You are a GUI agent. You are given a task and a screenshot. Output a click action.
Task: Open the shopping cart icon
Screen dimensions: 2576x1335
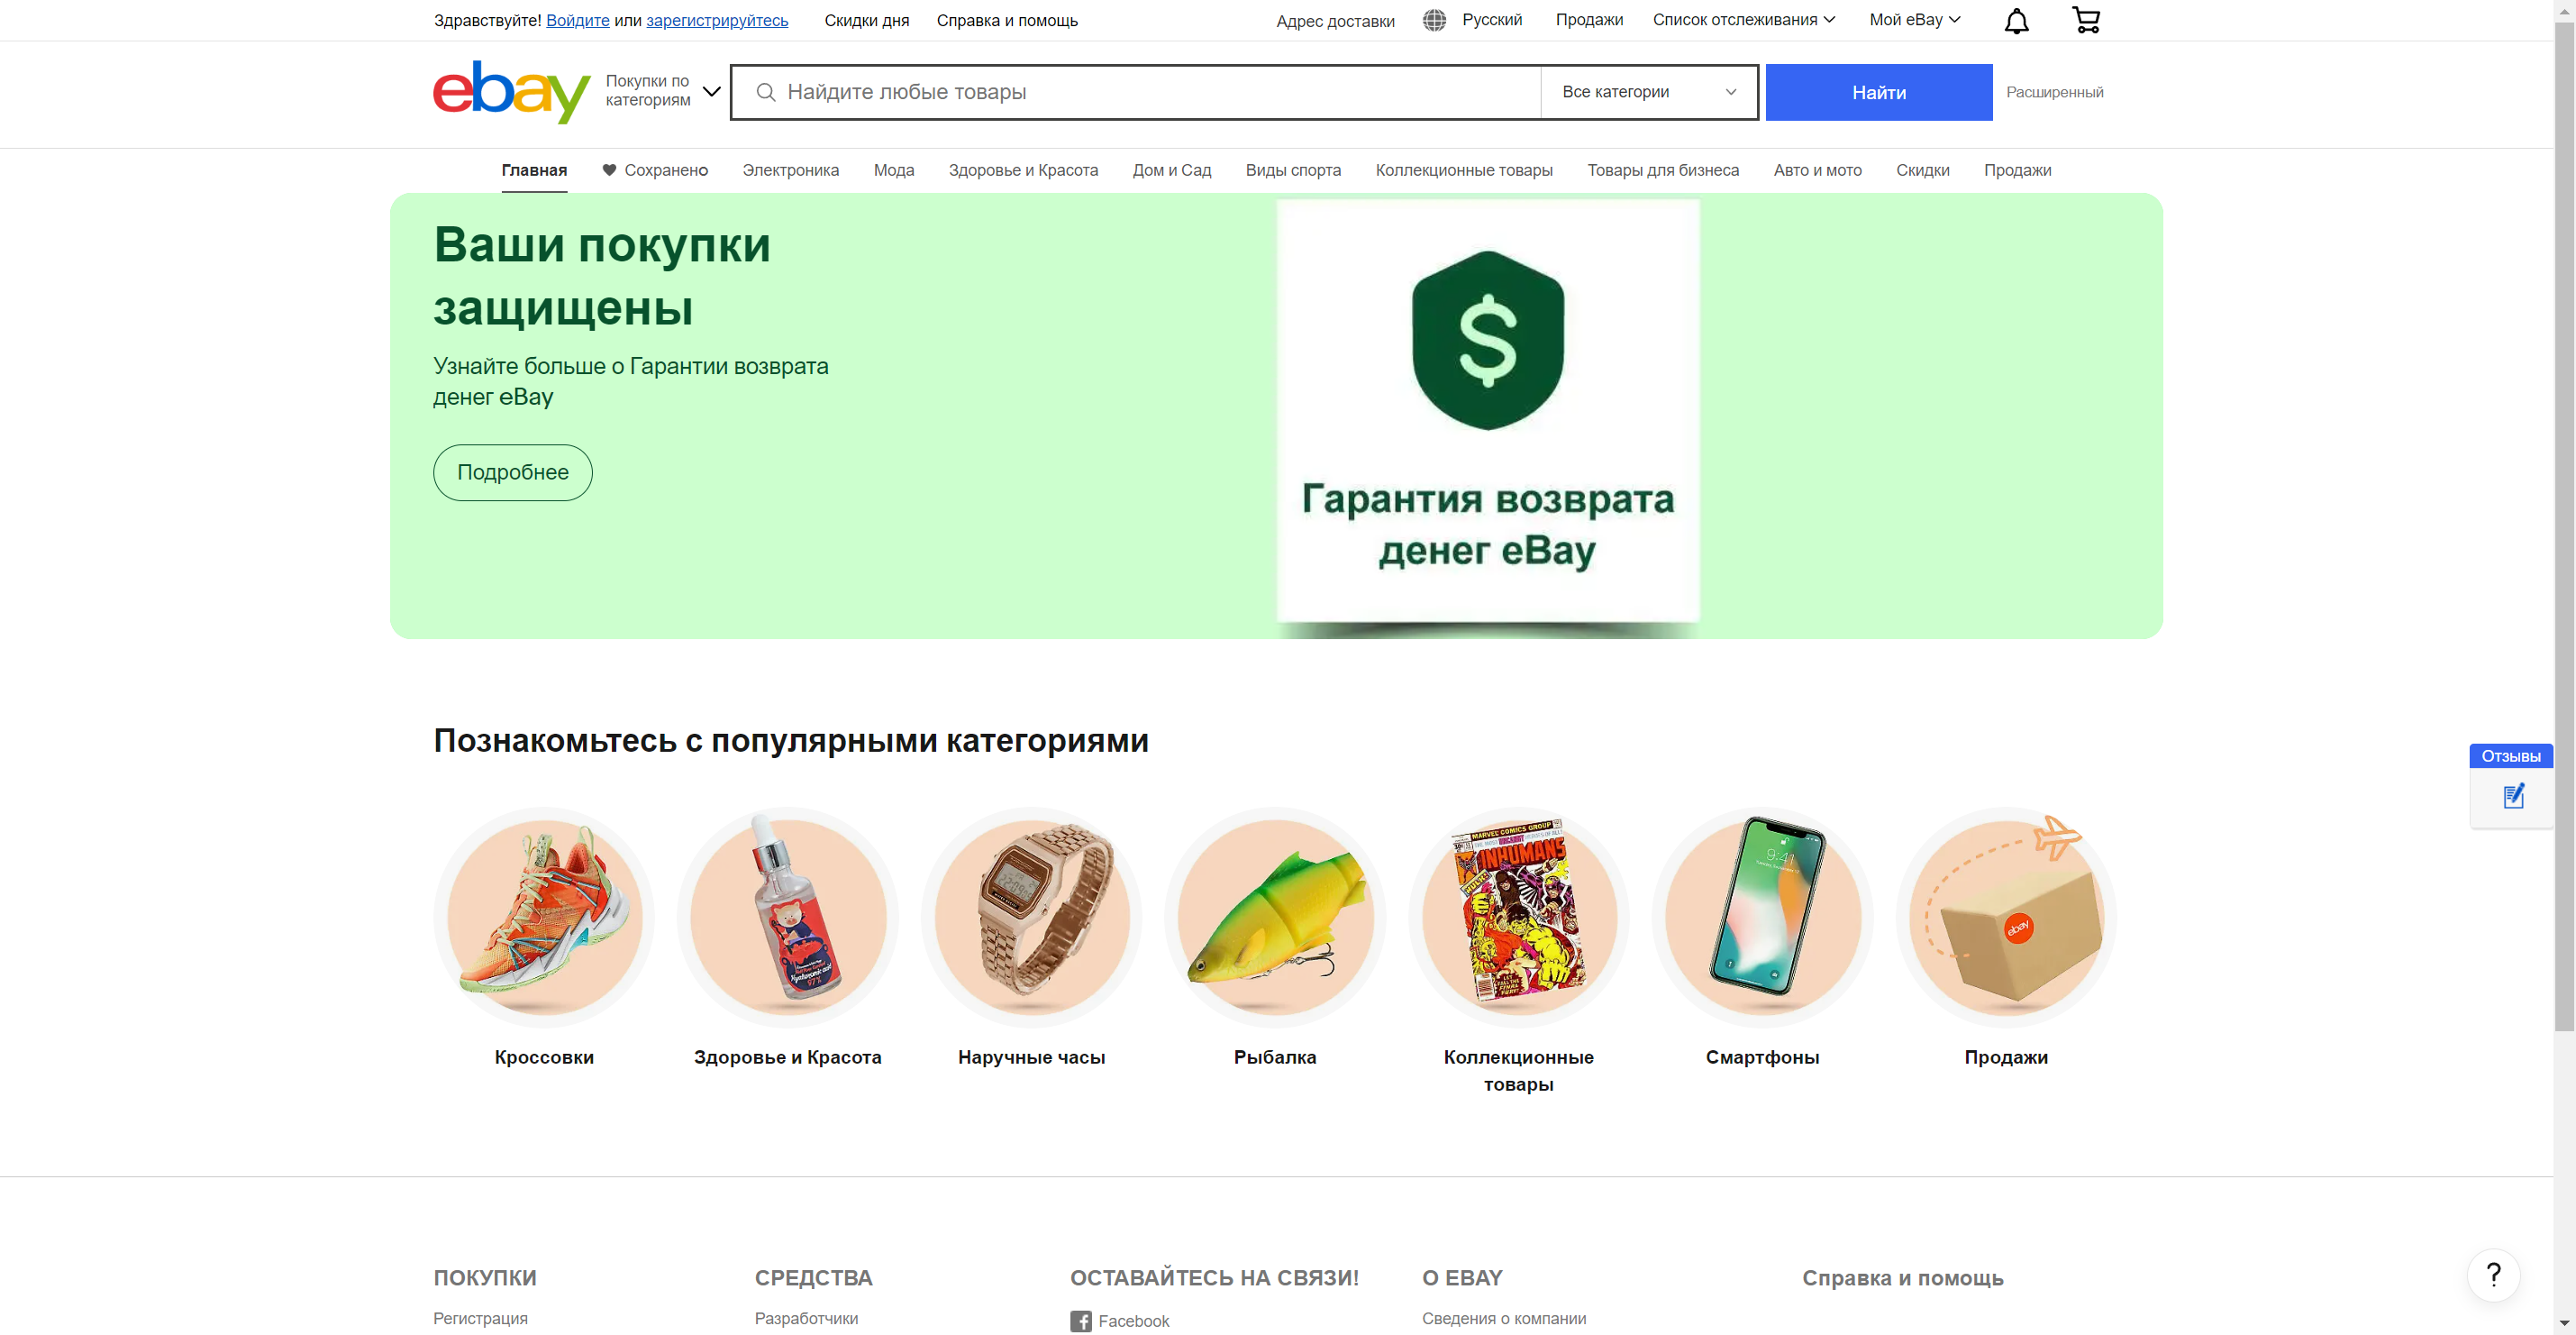2086,20
